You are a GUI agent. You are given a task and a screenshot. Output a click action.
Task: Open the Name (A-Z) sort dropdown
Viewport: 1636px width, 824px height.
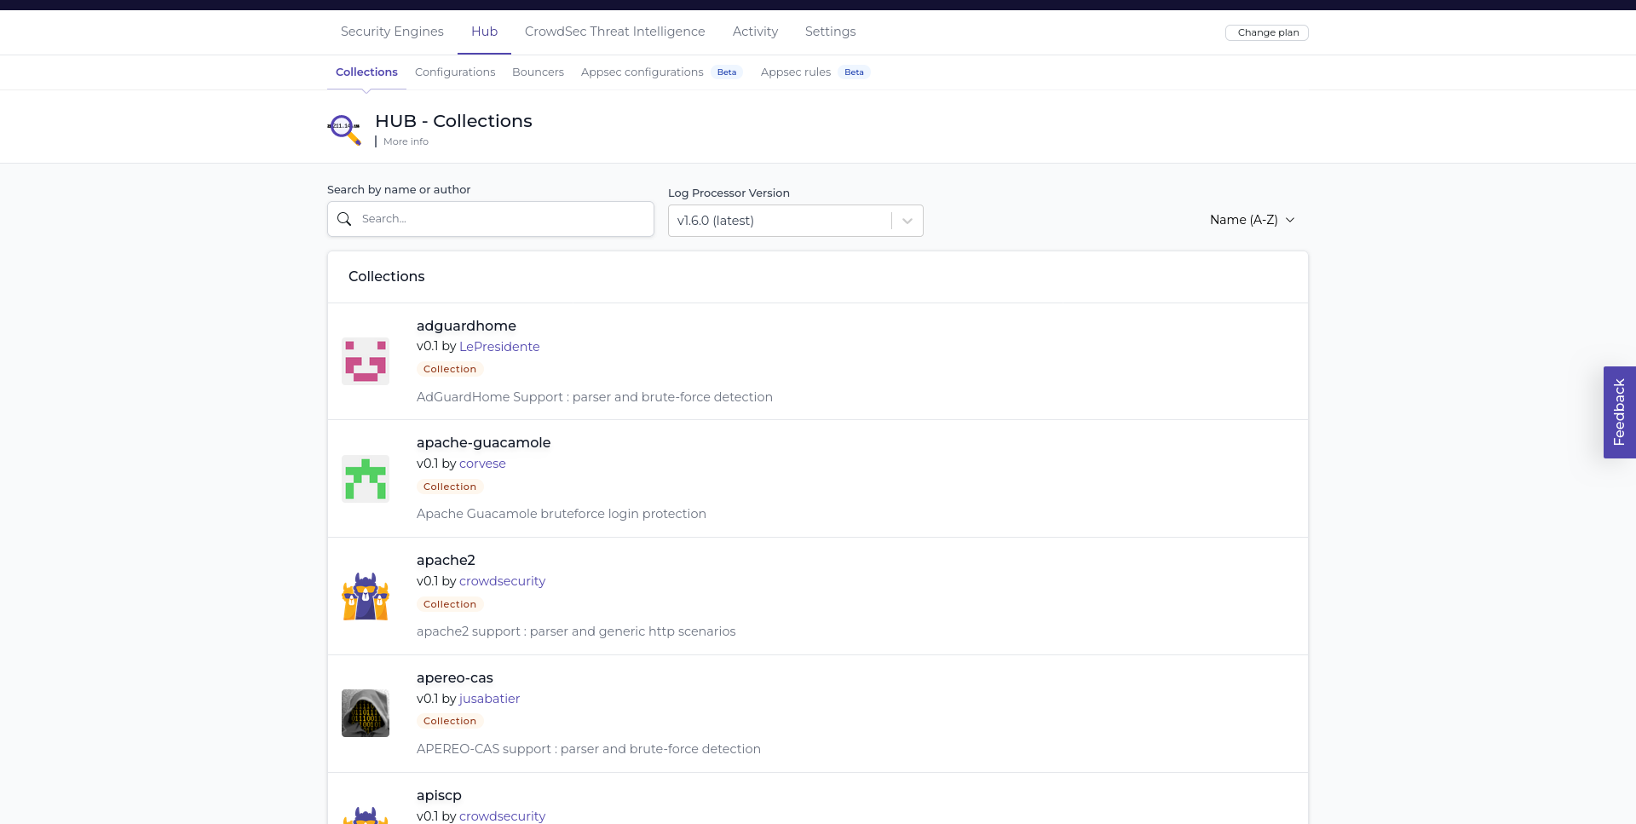point(1252,220)
